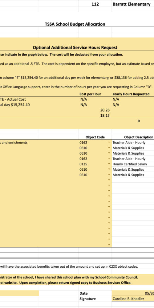This screenshot has height=308, width=154.
Task: Click the Date value field
Action: tap(133, 293)
